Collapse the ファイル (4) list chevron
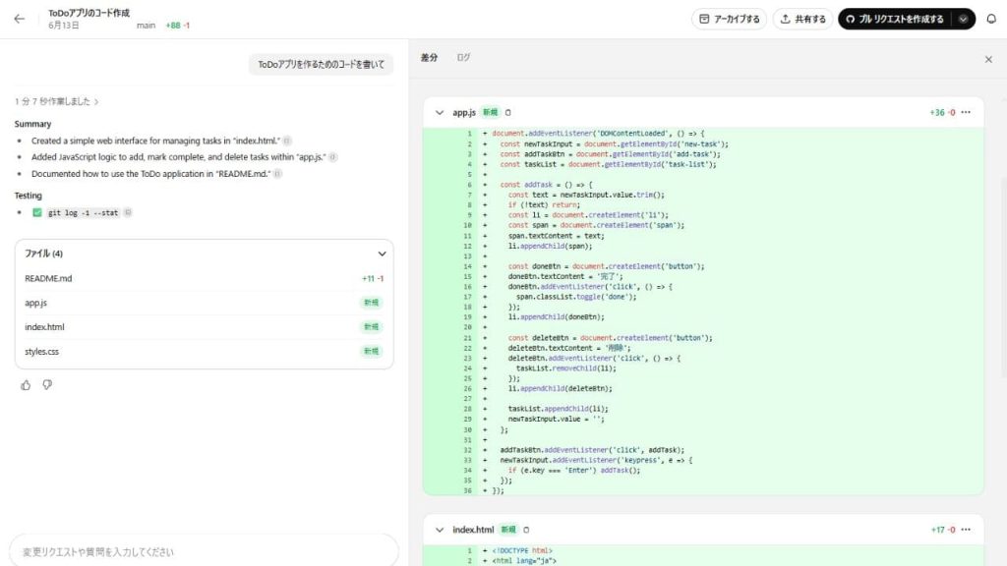 click(383, 254)
